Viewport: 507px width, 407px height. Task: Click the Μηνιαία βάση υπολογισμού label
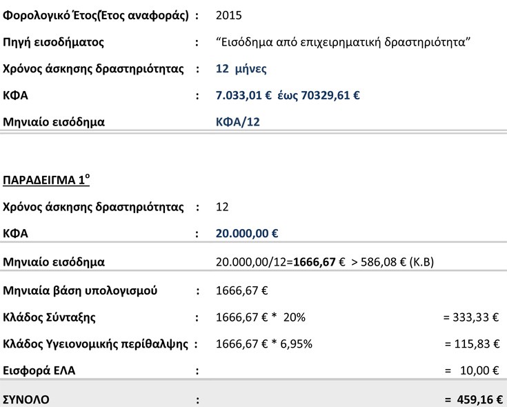coord(80,290)
